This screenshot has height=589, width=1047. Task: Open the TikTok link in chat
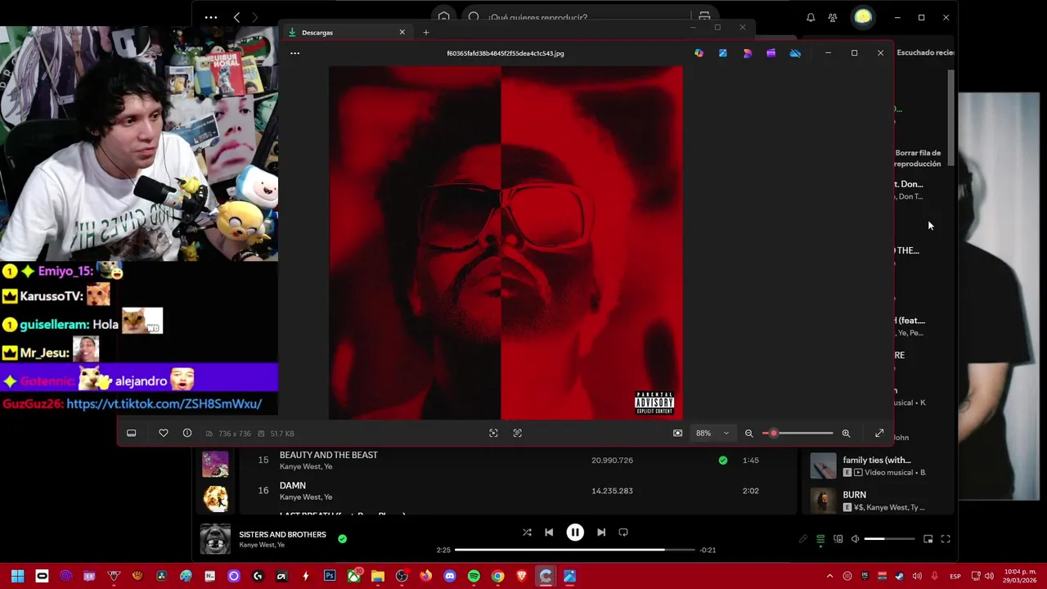(164, 404)
